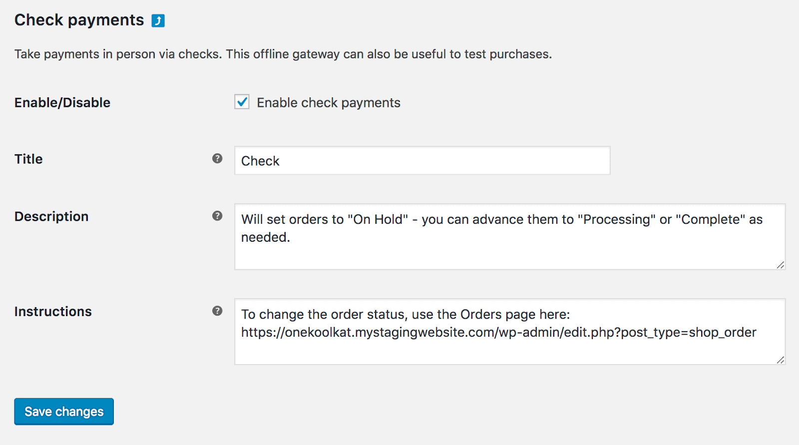
Task: Click the question mark icon next to Title
Action: click(x=217, y=158)
